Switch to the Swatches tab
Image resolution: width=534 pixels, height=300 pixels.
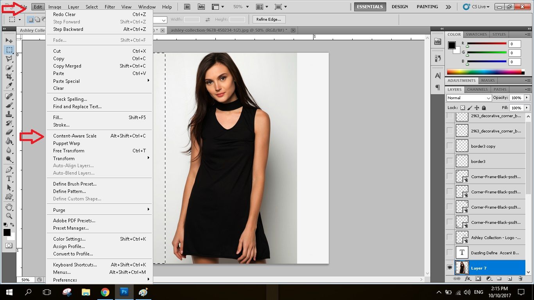[x=476, y=34]
